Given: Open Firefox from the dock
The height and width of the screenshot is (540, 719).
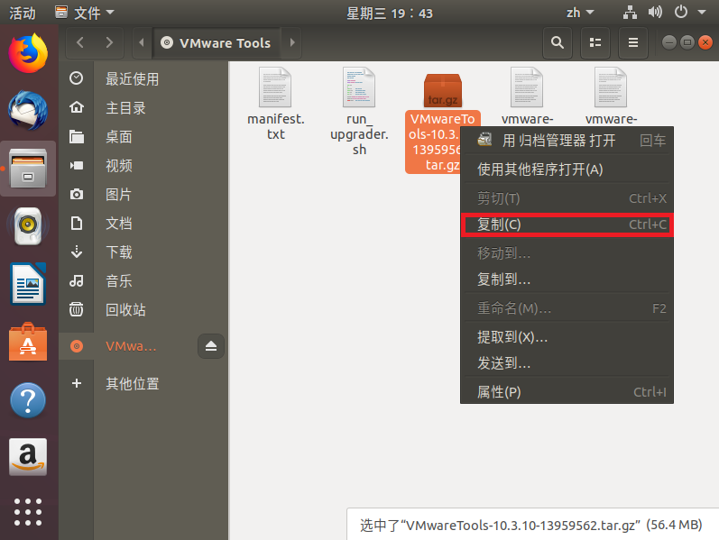Looking at the screenshot, I should 27,52.
